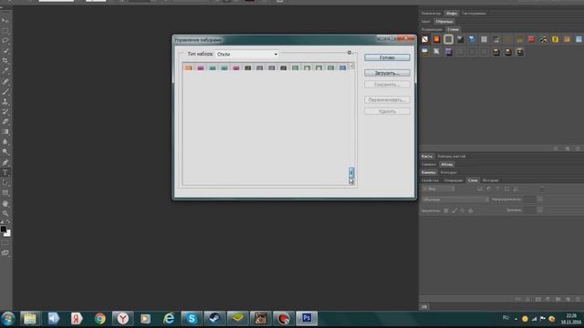
Task: Toggle lock all in Layers panel
Action: [x=471, y=210]
